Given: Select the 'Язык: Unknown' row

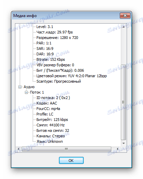Looking at the screenshot, I should 50,142.
